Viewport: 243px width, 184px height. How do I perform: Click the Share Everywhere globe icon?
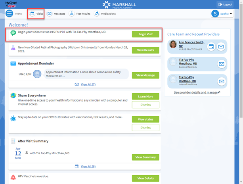click(13, 95)
